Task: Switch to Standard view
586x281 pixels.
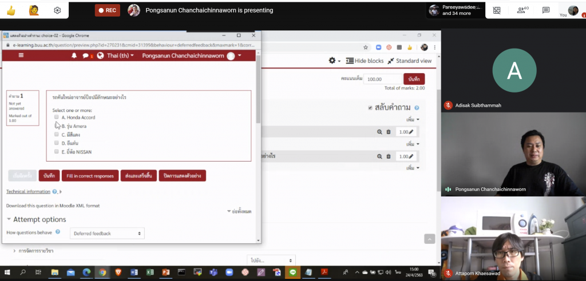Action: coord(409,61)
